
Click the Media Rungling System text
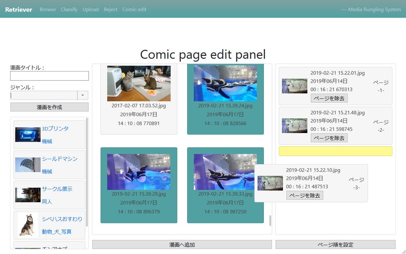coord(375,9)
